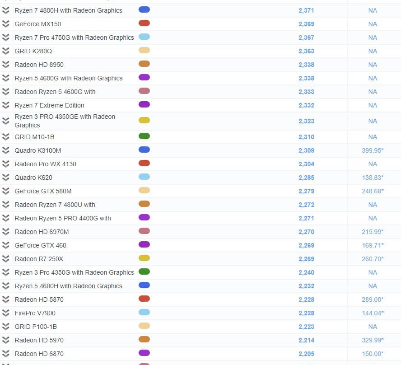Open the Radeon HD 6870 link
401x365 pixels.
39,354
